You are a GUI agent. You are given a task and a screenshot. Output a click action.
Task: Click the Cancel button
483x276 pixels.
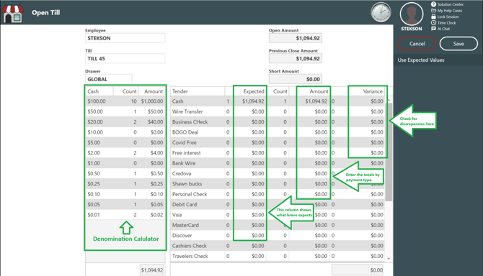click(x=417, y=44)
